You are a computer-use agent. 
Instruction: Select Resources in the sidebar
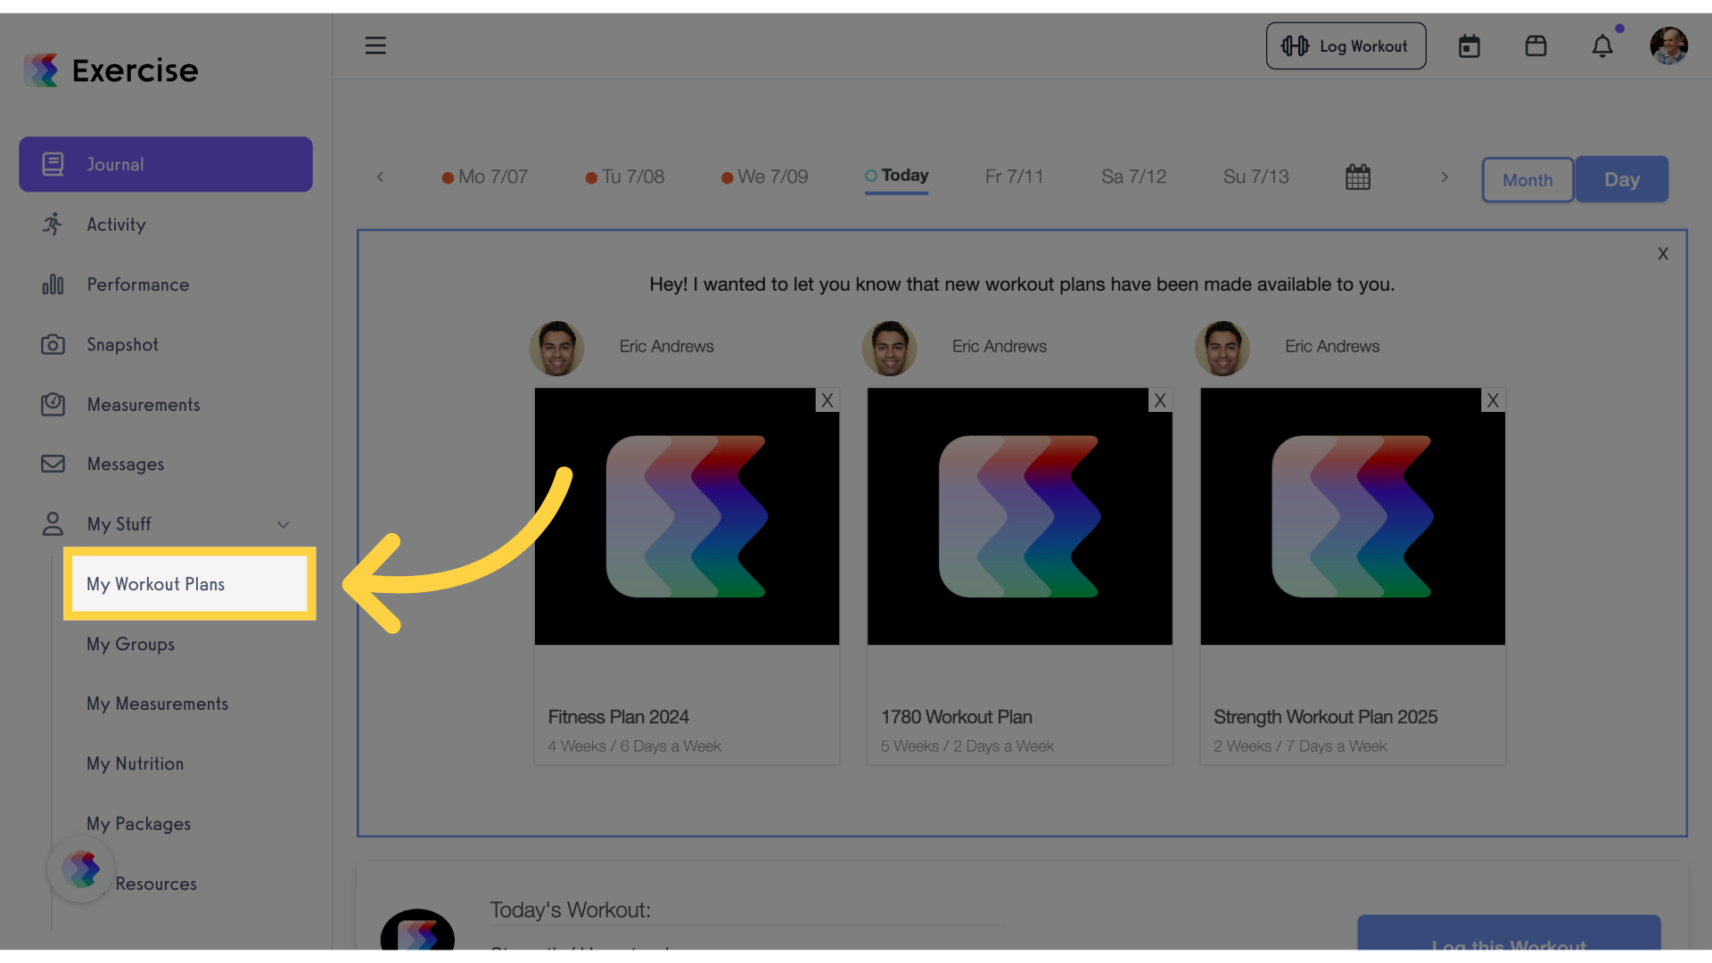click(156, 884)
